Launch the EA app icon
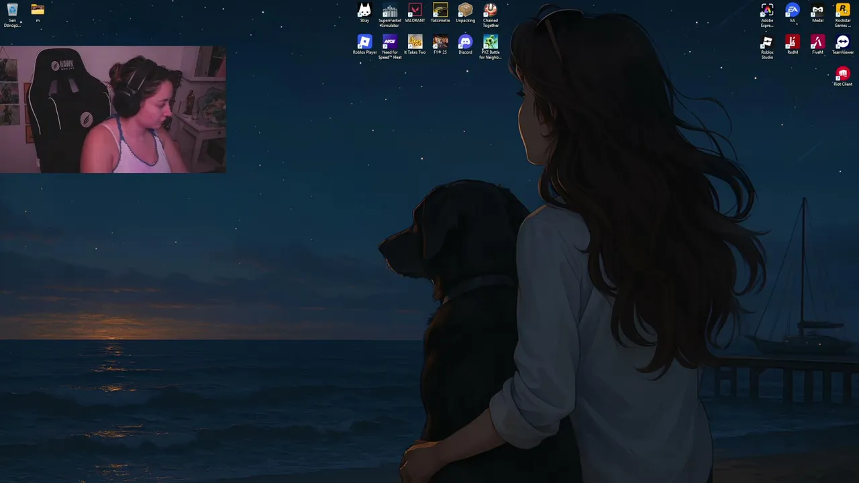This screenshot has height=483, width=859. (x=793, y=12)
